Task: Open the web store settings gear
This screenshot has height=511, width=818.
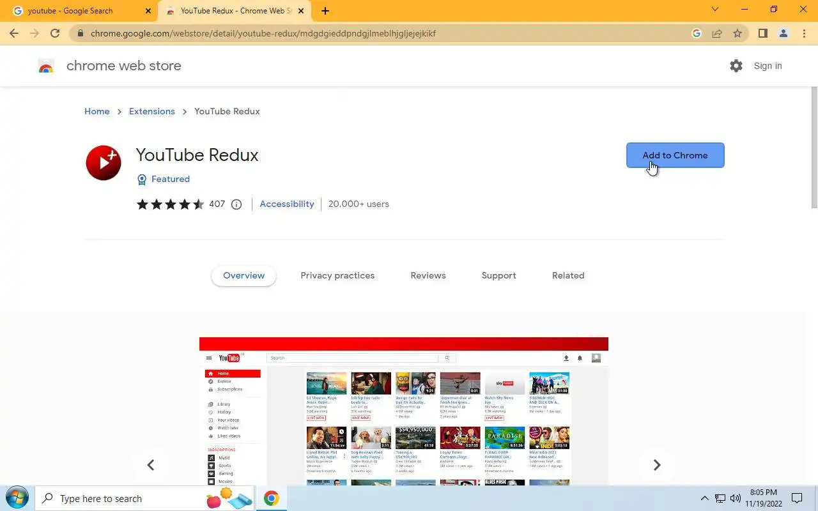Action: pyautogui.click(x=736, y=66)
